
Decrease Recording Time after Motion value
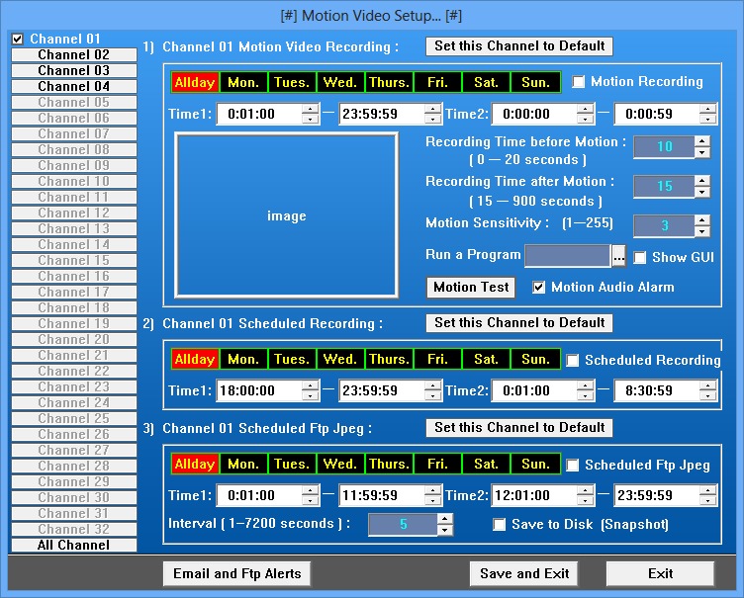pos(702,192)
